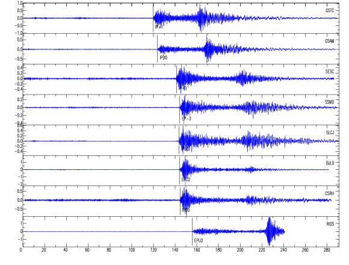Select the SSMD station label

[x=329, y=102]
